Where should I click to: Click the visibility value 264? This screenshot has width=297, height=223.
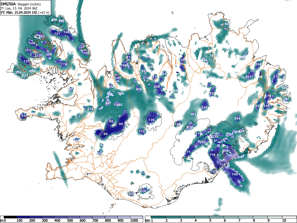click(237, 118)
